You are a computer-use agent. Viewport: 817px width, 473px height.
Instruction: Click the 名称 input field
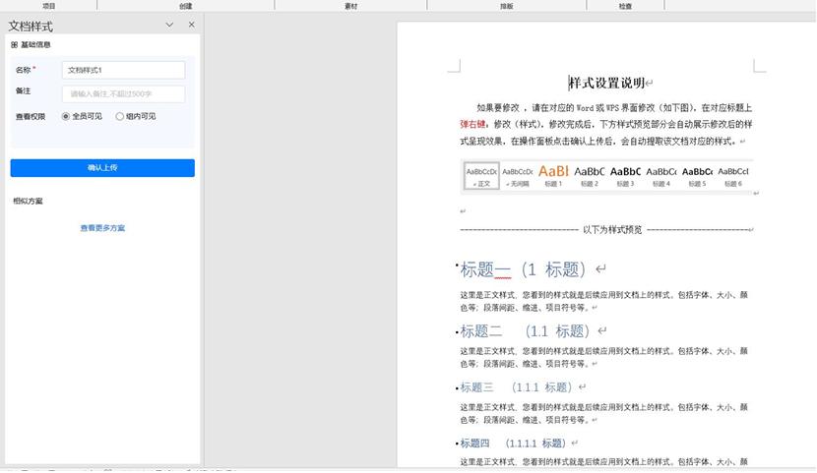coord(123,70)
